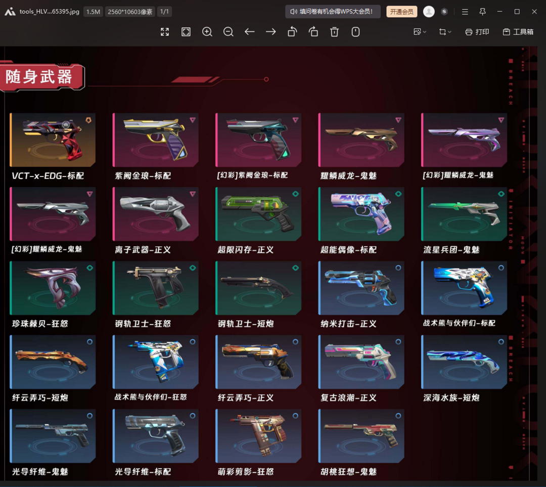
Task: Click the 纳米打击-正义 label
Action: click(348, 324)
